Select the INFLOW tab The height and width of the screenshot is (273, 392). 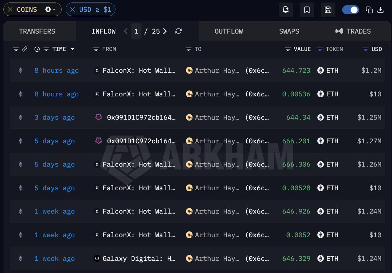point(104,31)
